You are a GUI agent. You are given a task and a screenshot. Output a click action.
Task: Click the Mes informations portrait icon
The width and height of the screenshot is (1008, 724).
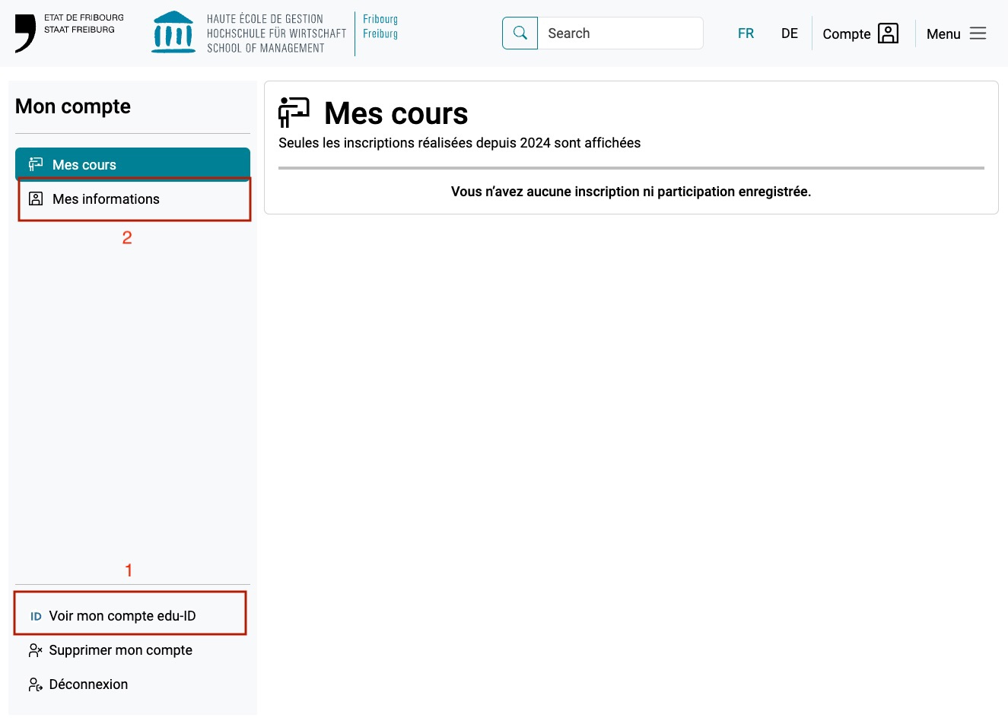pyautogui.click(x=36, y=199)
